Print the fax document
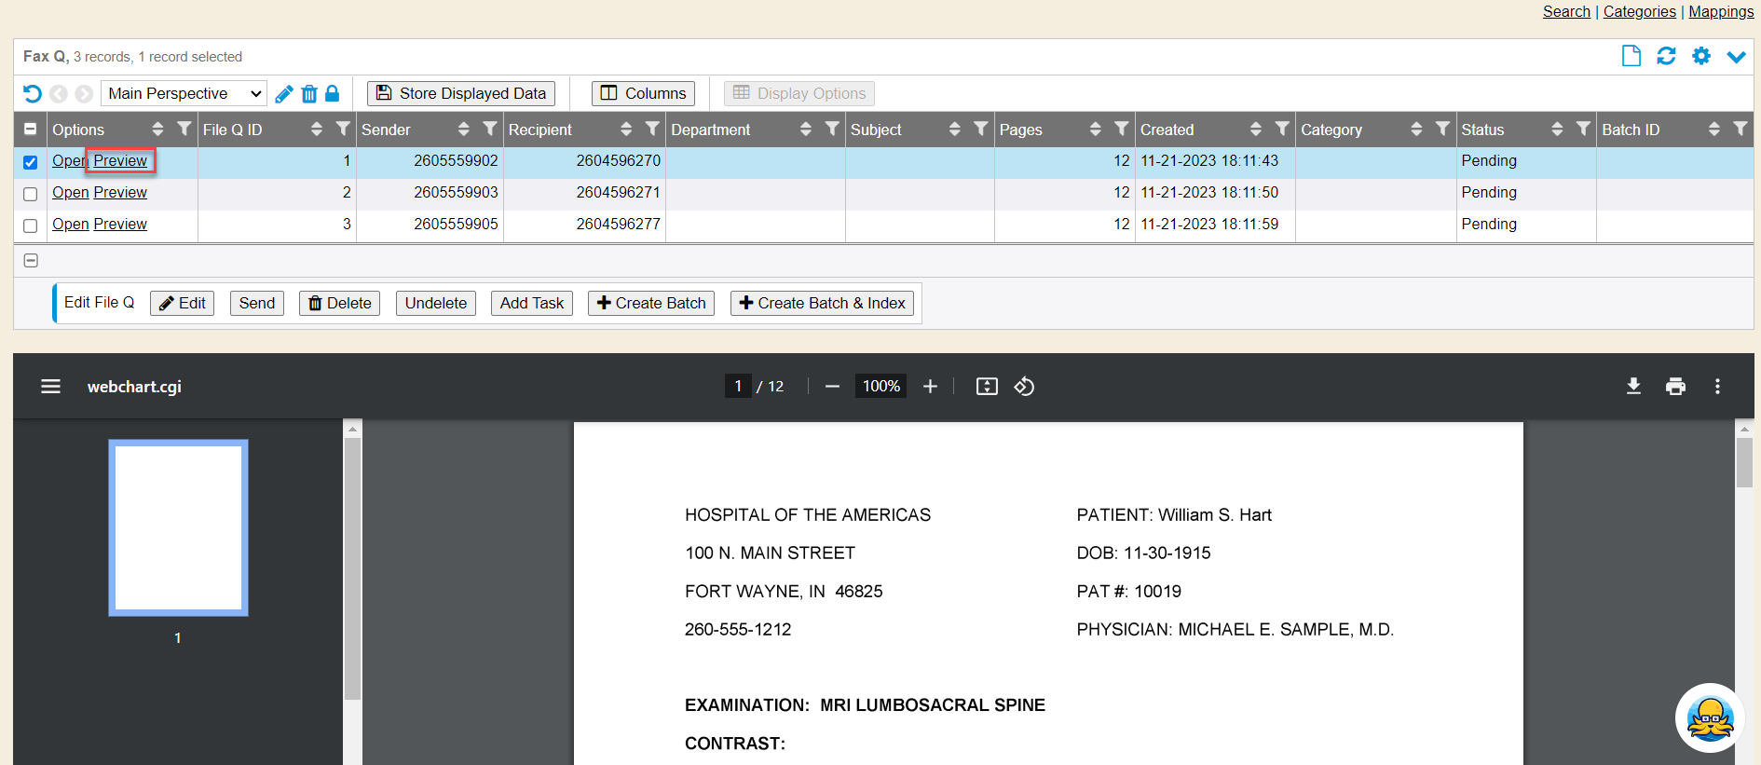The image size is (1761, 765). click(x=1675, y=386)
